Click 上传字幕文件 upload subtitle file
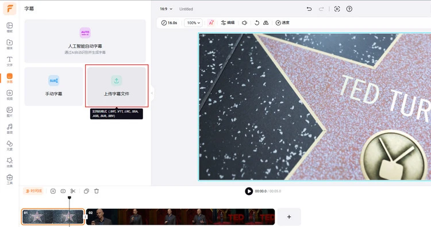This screenshot has width=431, height=227. (117, 86)
